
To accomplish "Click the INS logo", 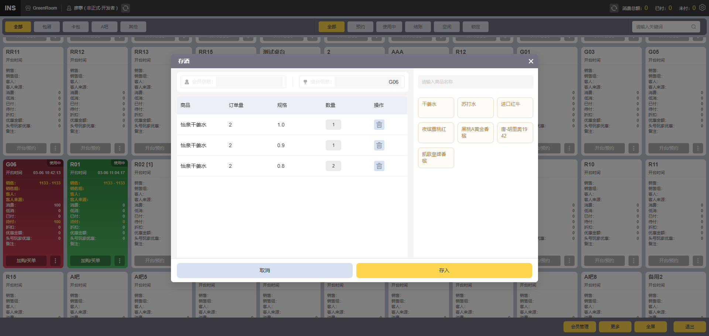I will coord(10,8).
